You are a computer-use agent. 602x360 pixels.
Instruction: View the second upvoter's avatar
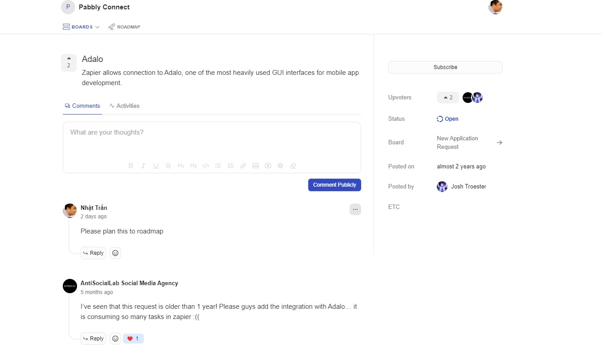click(x=478, y=98)
